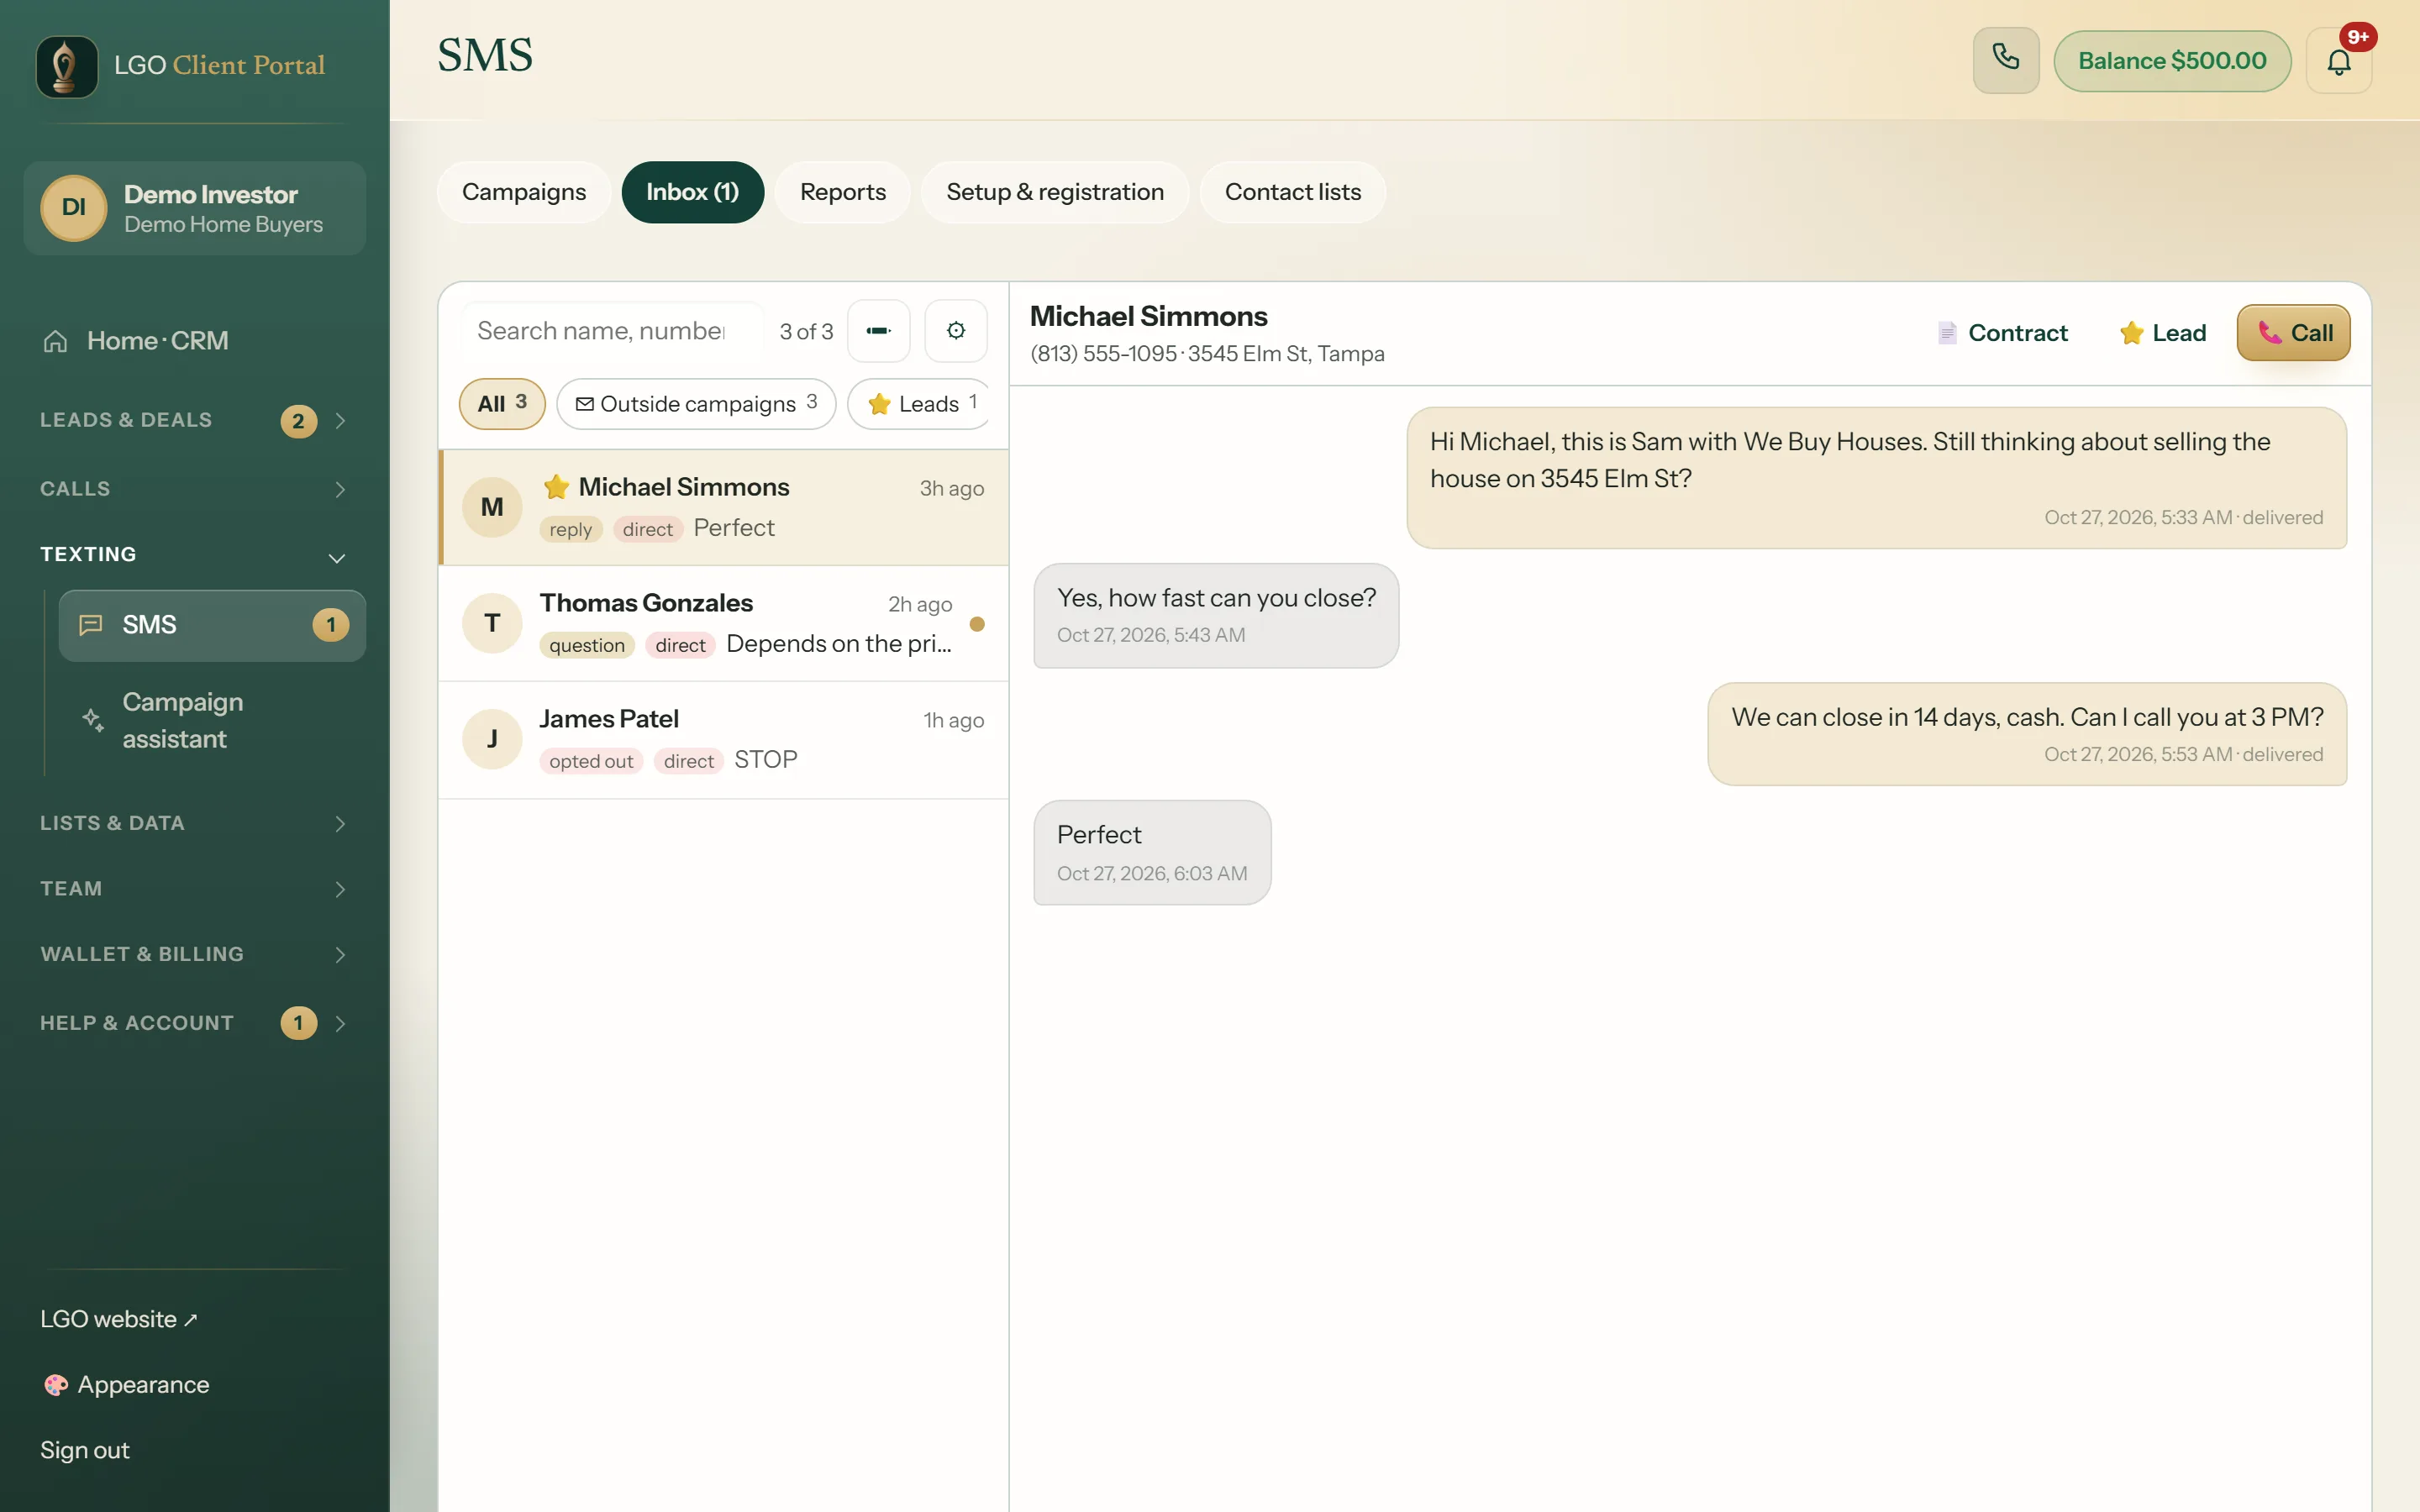The height and width of the screenshot is (1512, 2420).
Task: Focus the Search name, number field
Action: (612, 331)
